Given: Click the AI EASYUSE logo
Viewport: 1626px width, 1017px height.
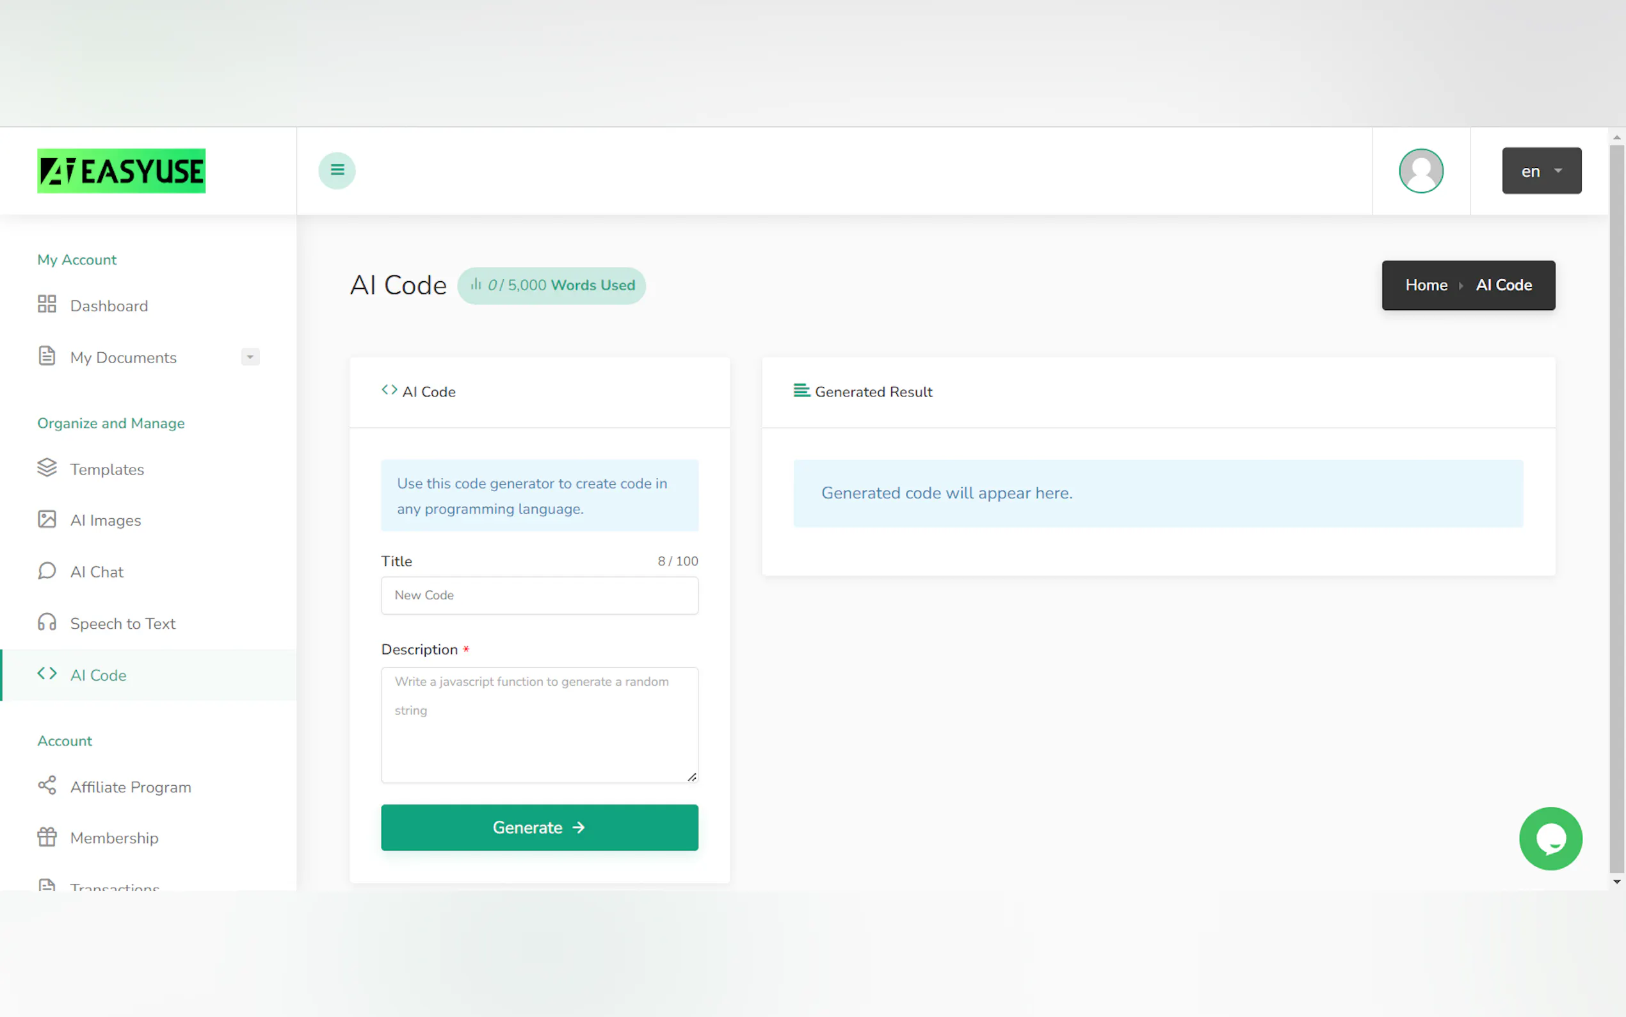Looking at the screenshot, I should coord(121,171).
